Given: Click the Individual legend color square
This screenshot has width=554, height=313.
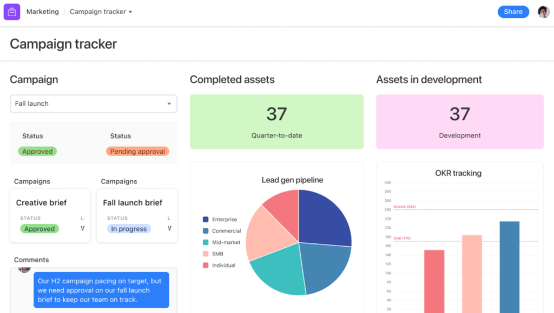Looking at the screenshot, I should tap(206, 265).
